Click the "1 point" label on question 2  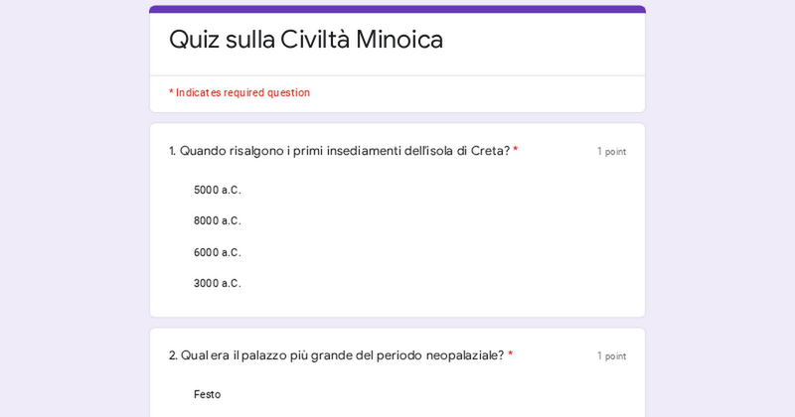pyautogui.click(x=611, y=356)
